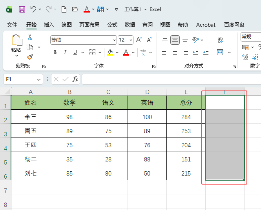261x210 pixels.
Task: Open the 百度网盘 tab
Action: click(234, 25)
